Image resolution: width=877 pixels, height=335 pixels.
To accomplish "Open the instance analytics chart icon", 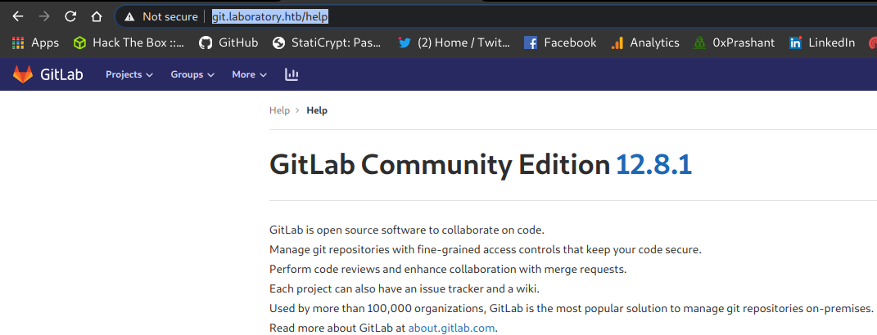I will point(291,74).
